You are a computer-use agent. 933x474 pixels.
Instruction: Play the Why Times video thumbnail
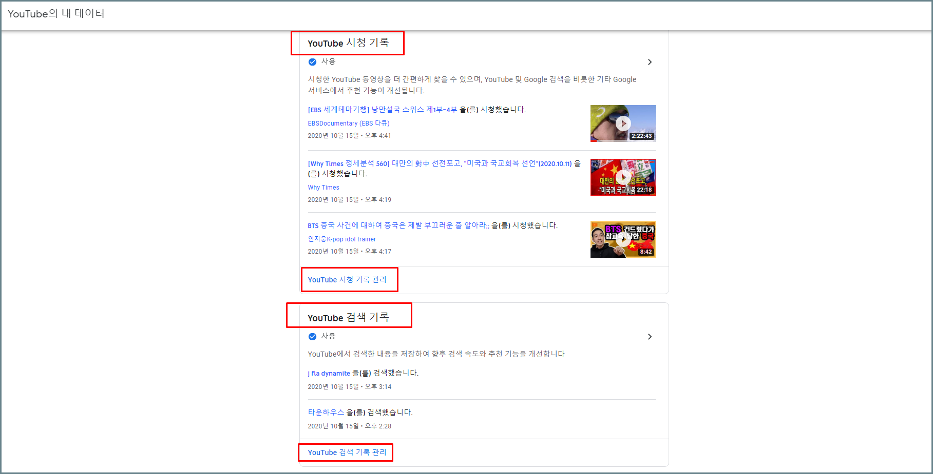coord(623,177)
